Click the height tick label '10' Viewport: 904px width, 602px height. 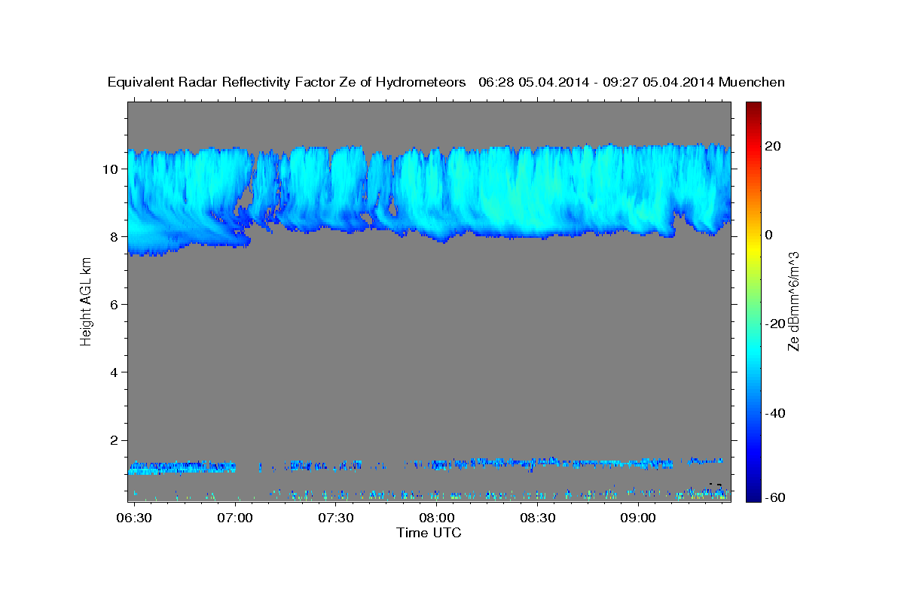(x=111, y=169)
